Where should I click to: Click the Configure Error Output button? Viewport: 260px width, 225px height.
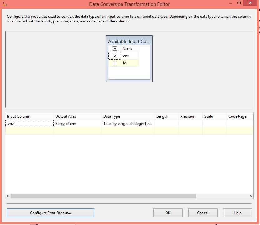pyautogui.click(x=51, y=213)
